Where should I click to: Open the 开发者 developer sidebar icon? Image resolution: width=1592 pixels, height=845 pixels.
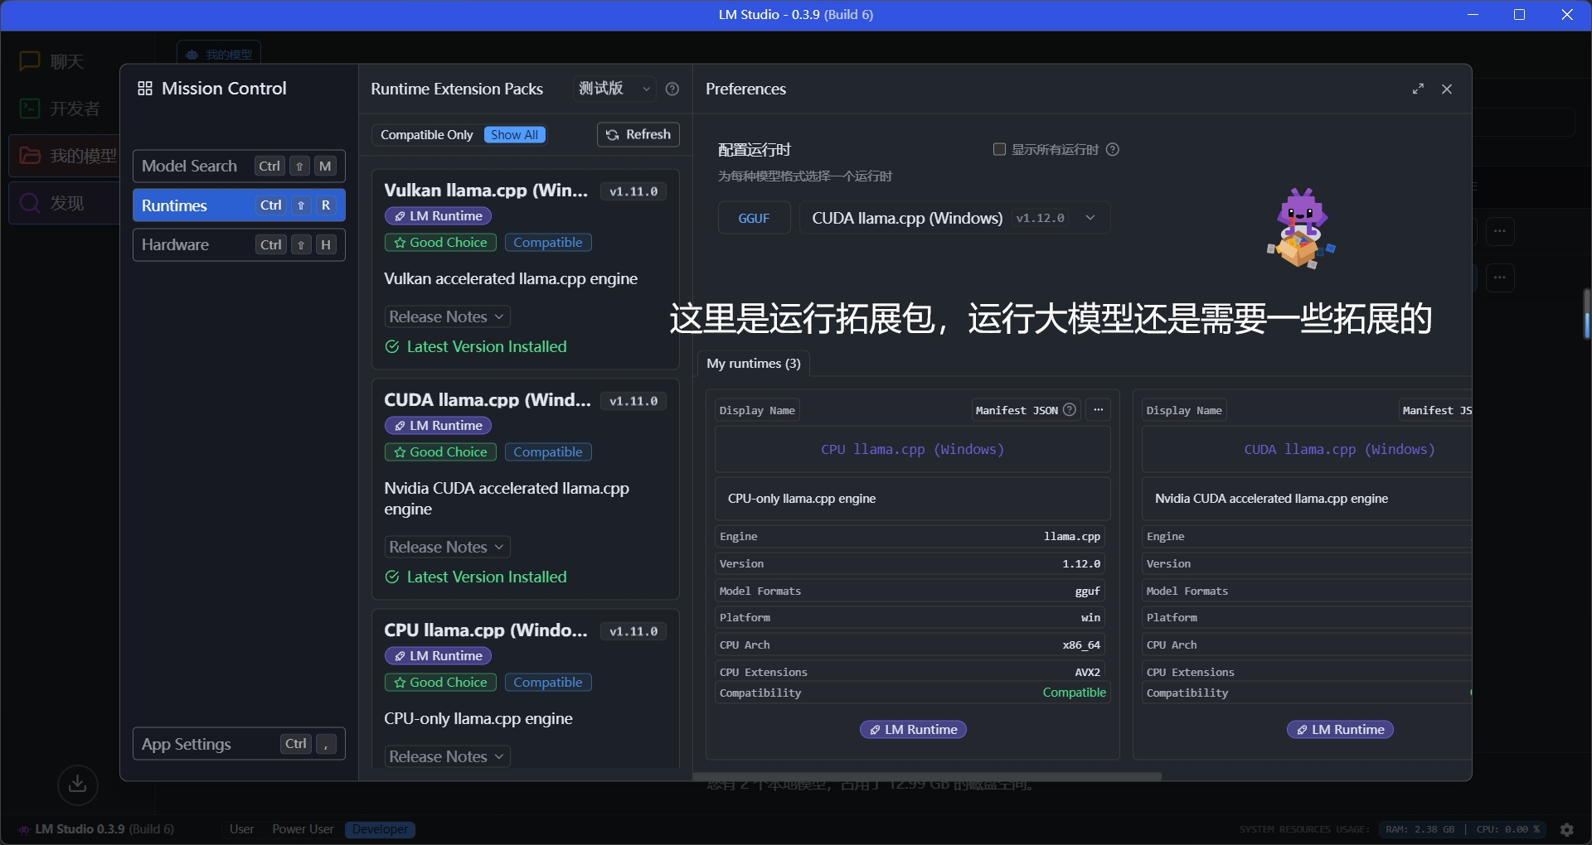(30, 109)
